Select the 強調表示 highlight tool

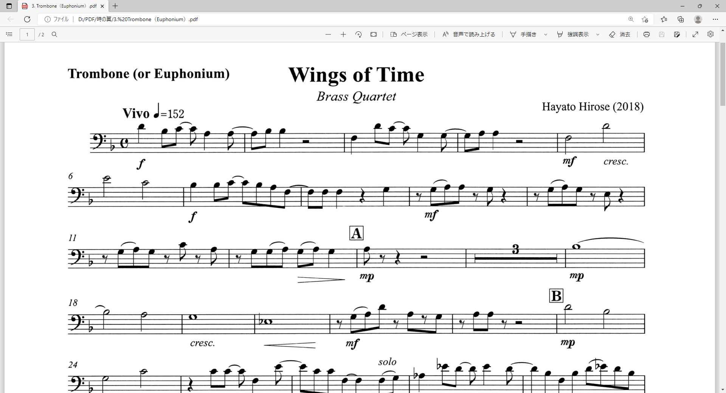pos(573,34)
